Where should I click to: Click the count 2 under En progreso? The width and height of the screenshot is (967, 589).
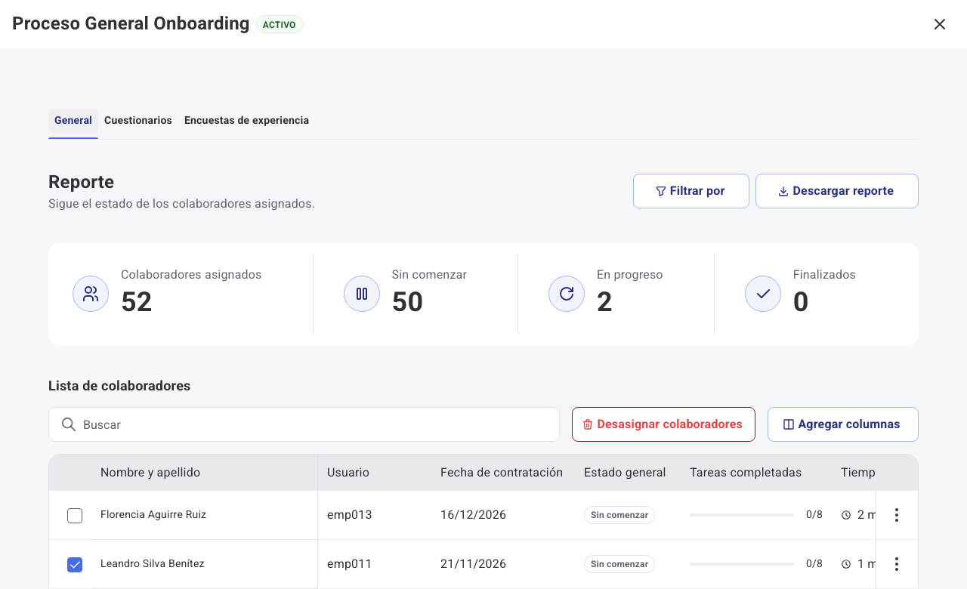point(604,302)
